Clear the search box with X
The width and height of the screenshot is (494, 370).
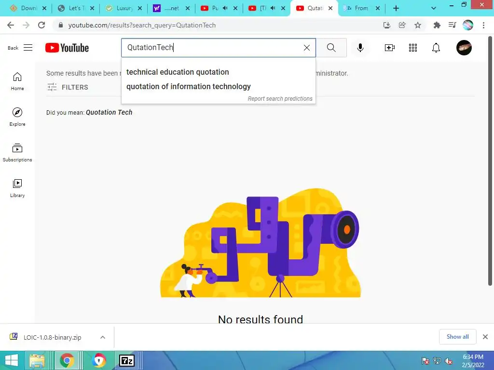(306, 48)
